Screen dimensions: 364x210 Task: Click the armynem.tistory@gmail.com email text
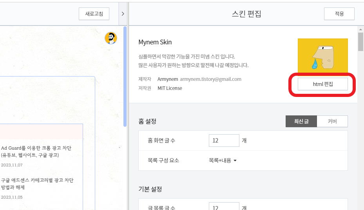pyautogui.click(x=210, y=79)
